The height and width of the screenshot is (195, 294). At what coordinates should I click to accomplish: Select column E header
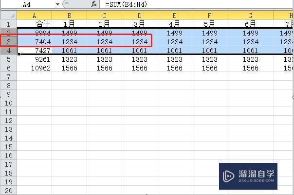click(175, 15)
